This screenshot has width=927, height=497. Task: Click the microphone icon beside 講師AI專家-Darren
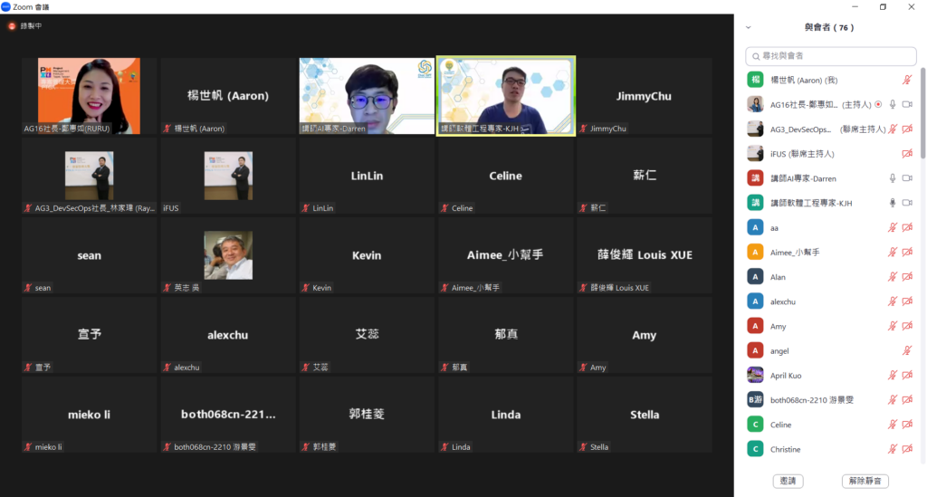coord(893,178)
